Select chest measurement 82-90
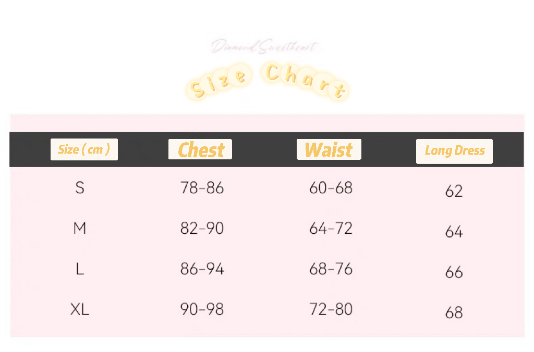Viewport: 534px width, 352px height. point(202,228)
